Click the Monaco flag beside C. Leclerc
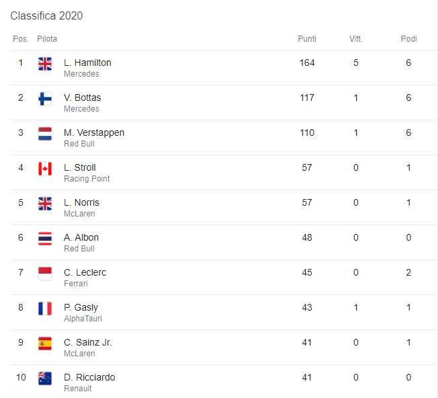Image resolution: width=438 pixels, height=398 pixels. tap(45, 274)
